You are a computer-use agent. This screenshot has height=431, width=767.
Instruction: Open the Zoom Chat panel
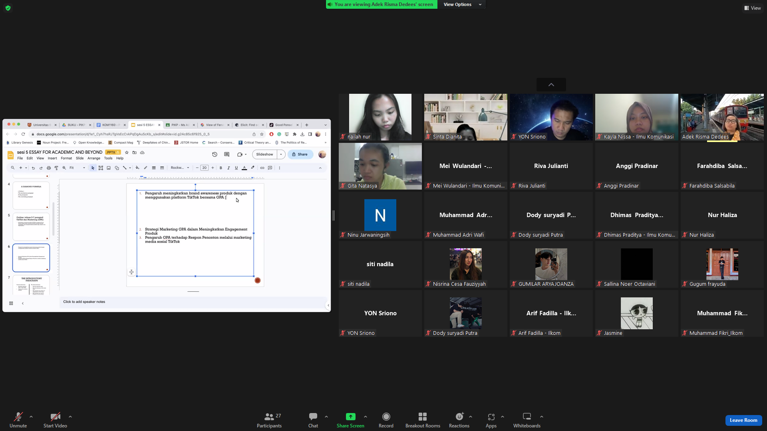point(313,420)
